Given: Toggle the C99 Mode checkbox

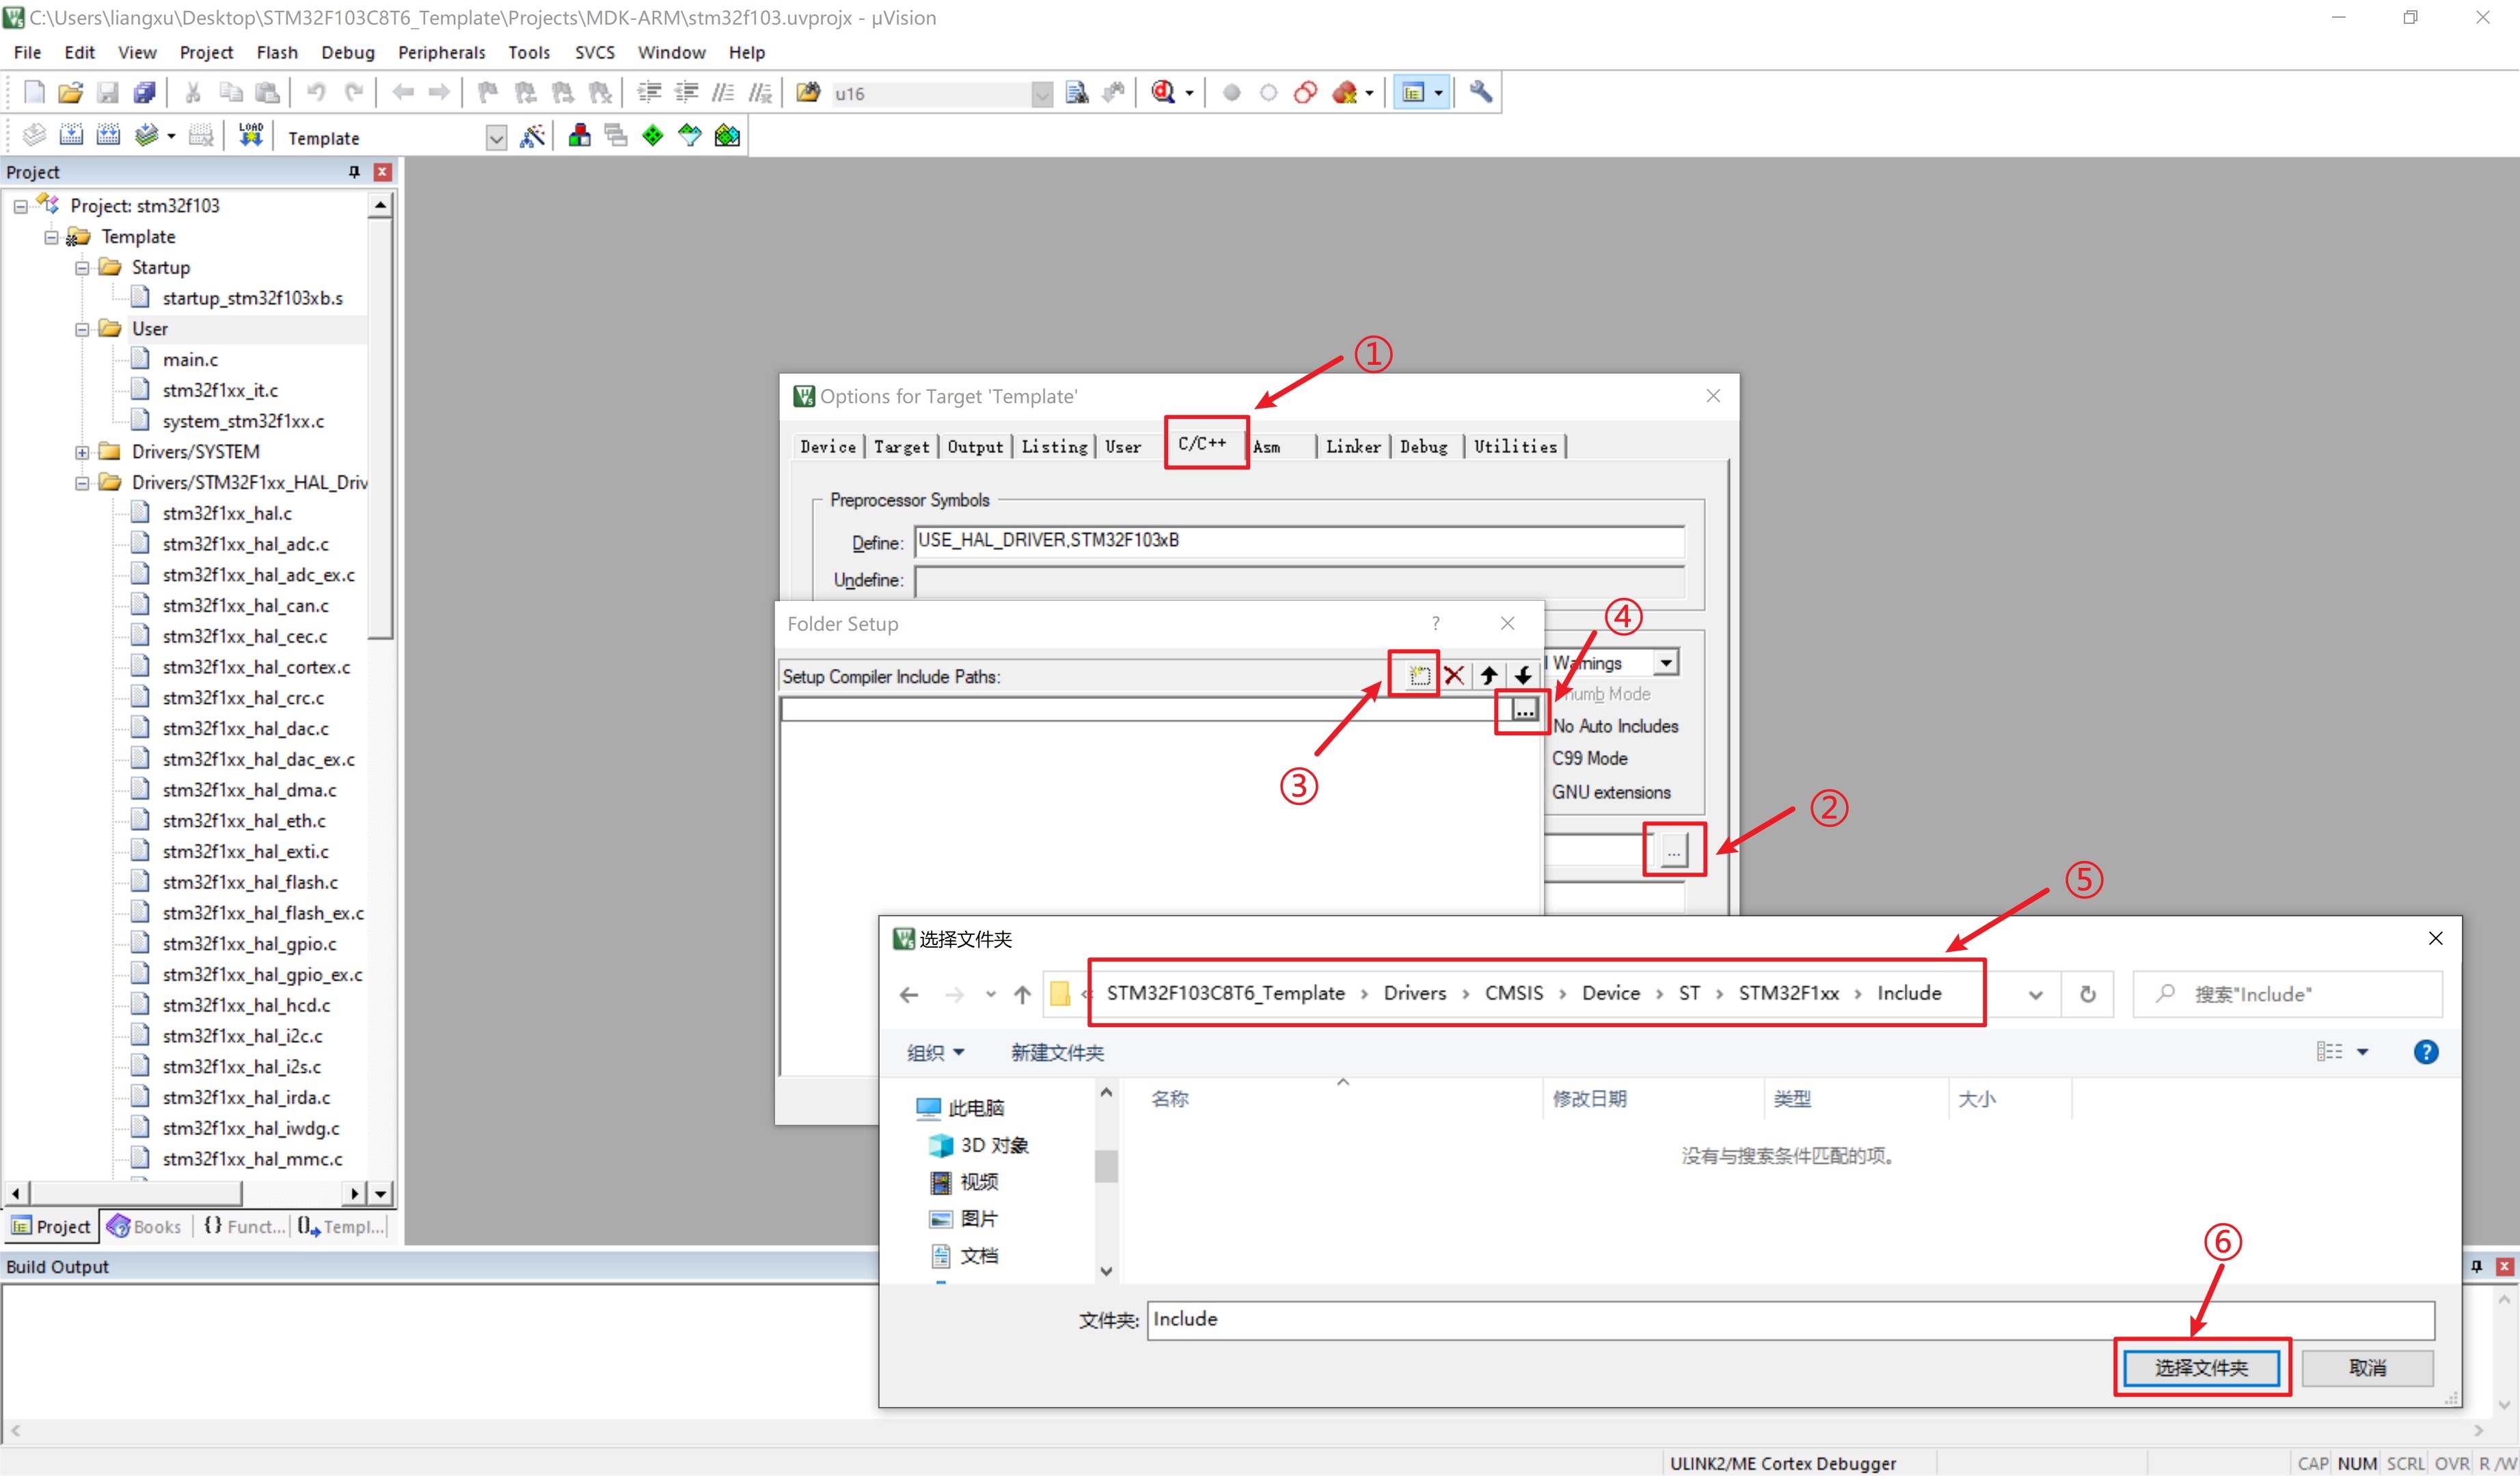Looking at the screenshot, I should point(1589,759).
